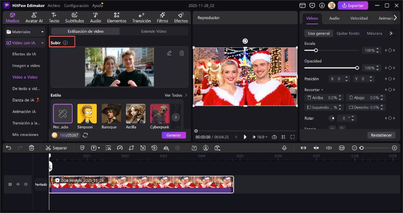
Task: Adjust the Escala slider
Action: tap(331, 50)
